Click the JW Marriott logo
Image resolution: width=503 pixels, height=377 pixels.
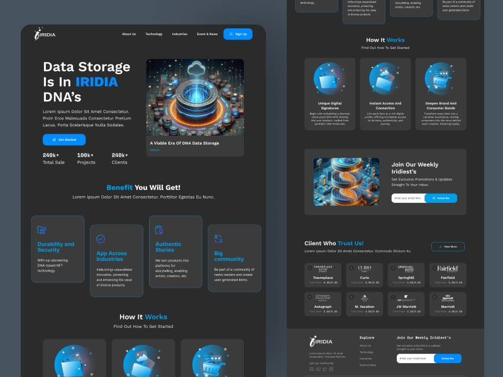406,298
